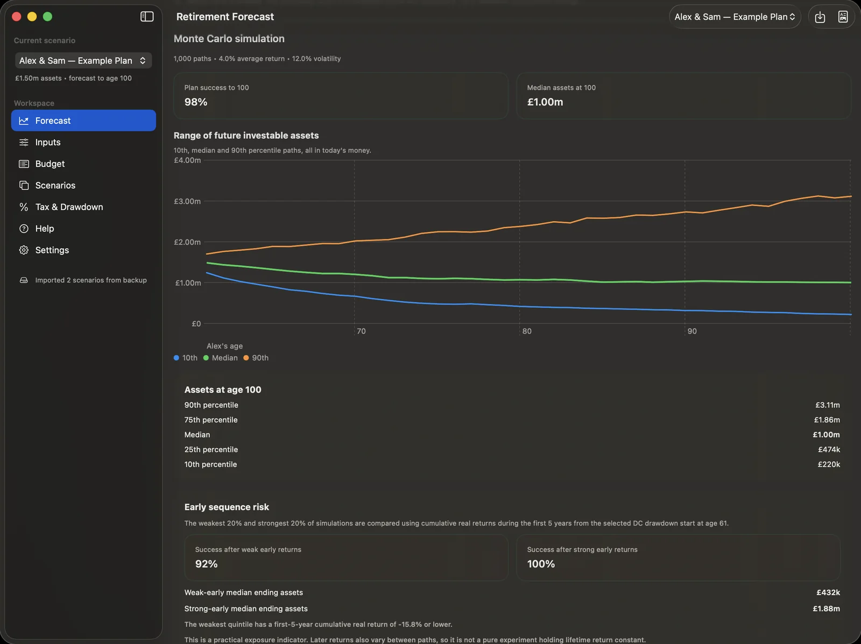Click the 25th percentile value £474k
Image resolution: width=861 pixels, height=644 pixels.
pos(829,449)
